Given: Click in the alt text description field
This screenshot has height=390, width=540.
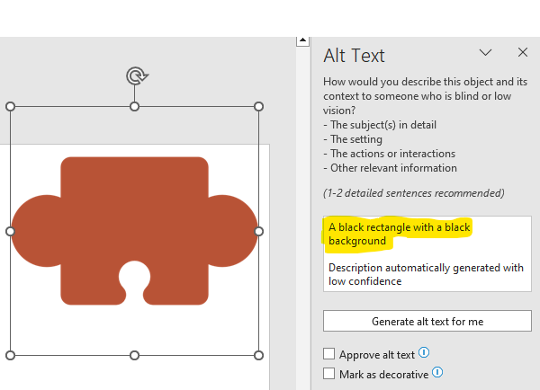Looking at the screenshot, I should [427, 253].
